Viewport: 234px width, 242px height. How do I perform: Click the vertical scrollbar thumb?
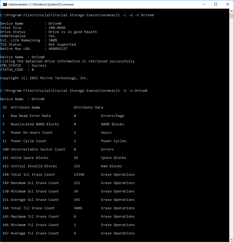pos(231,16)
